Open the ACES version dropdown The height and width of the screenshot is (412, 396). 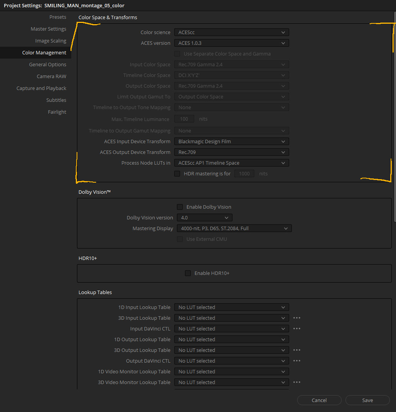click(x=231, y=43)
